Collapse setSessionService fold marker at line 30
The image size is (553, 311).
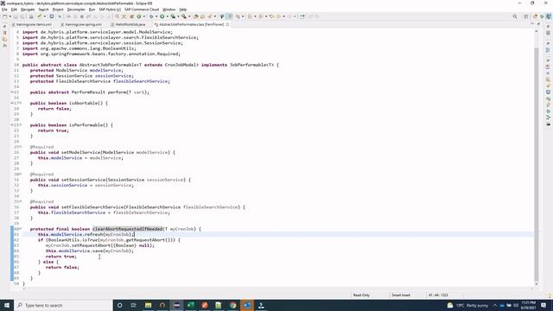pos(21,175)
